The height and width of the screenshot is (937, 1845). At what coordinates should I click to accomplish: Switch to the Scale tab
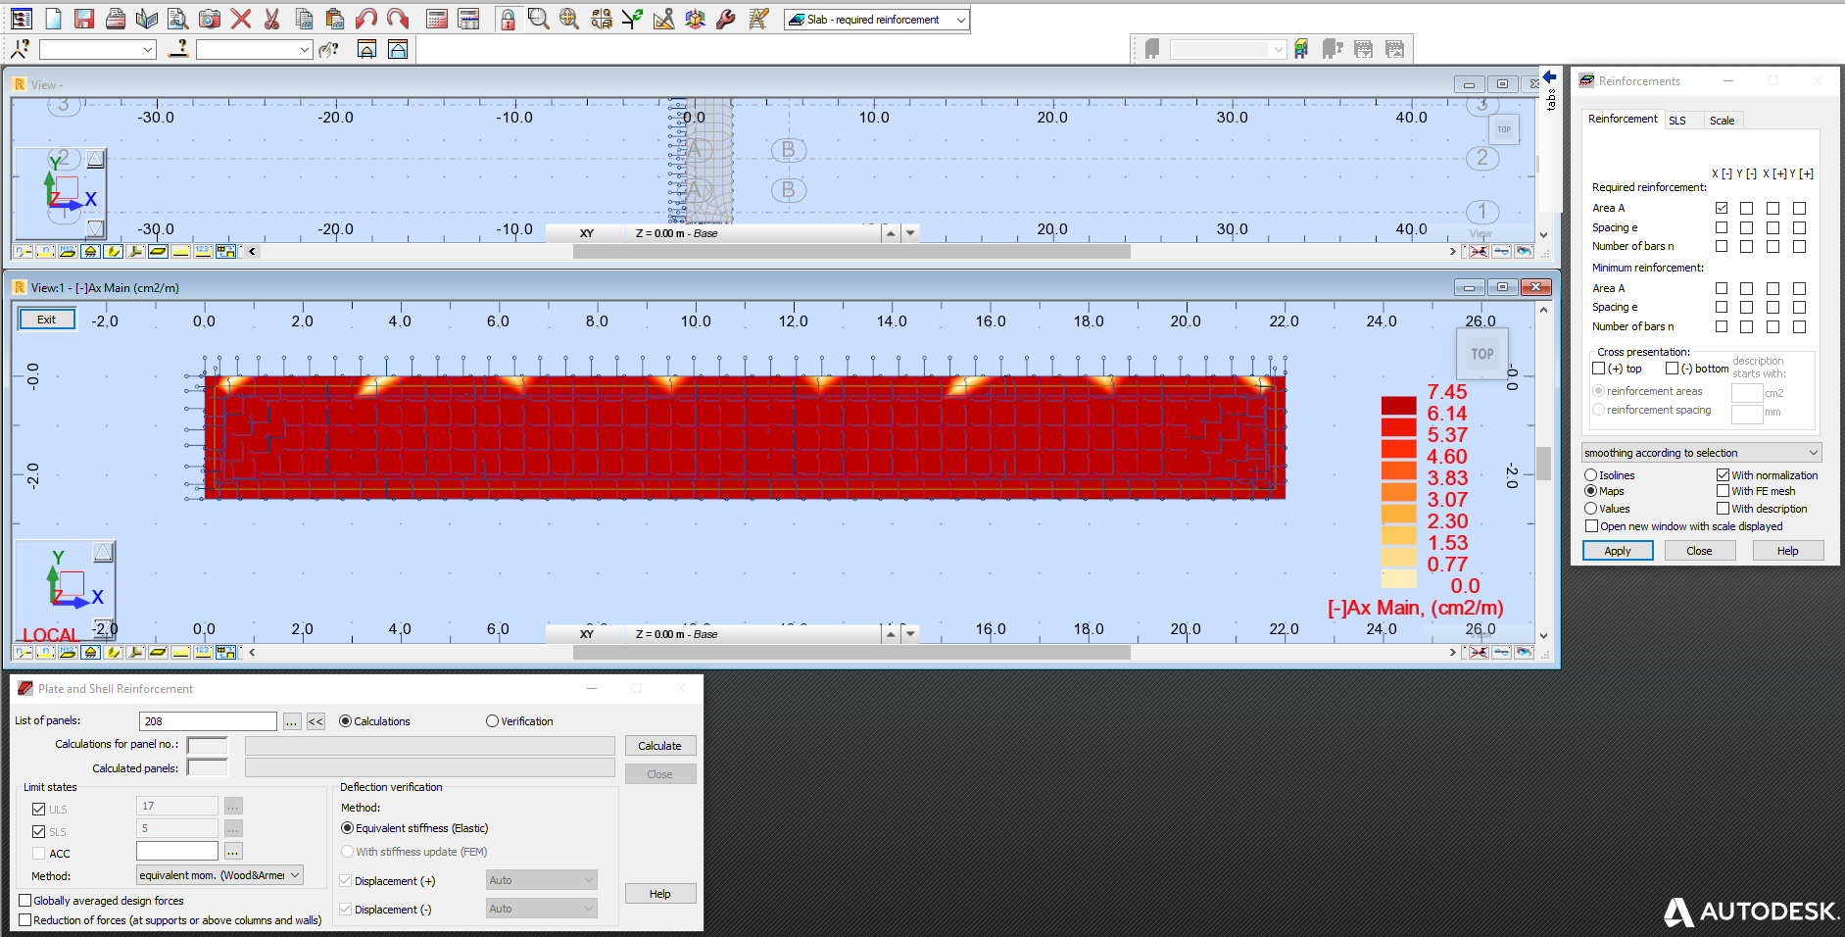point(1722,121)
